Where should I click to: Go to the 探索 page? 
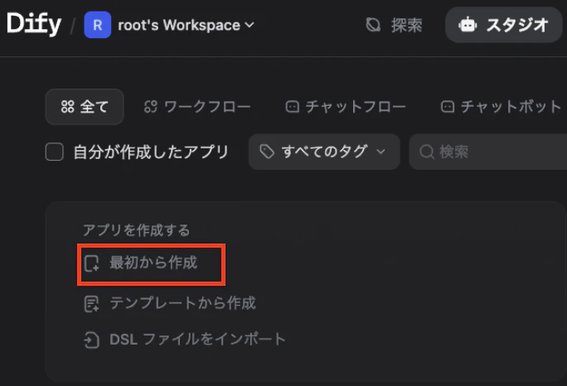(x=394, y=25)
